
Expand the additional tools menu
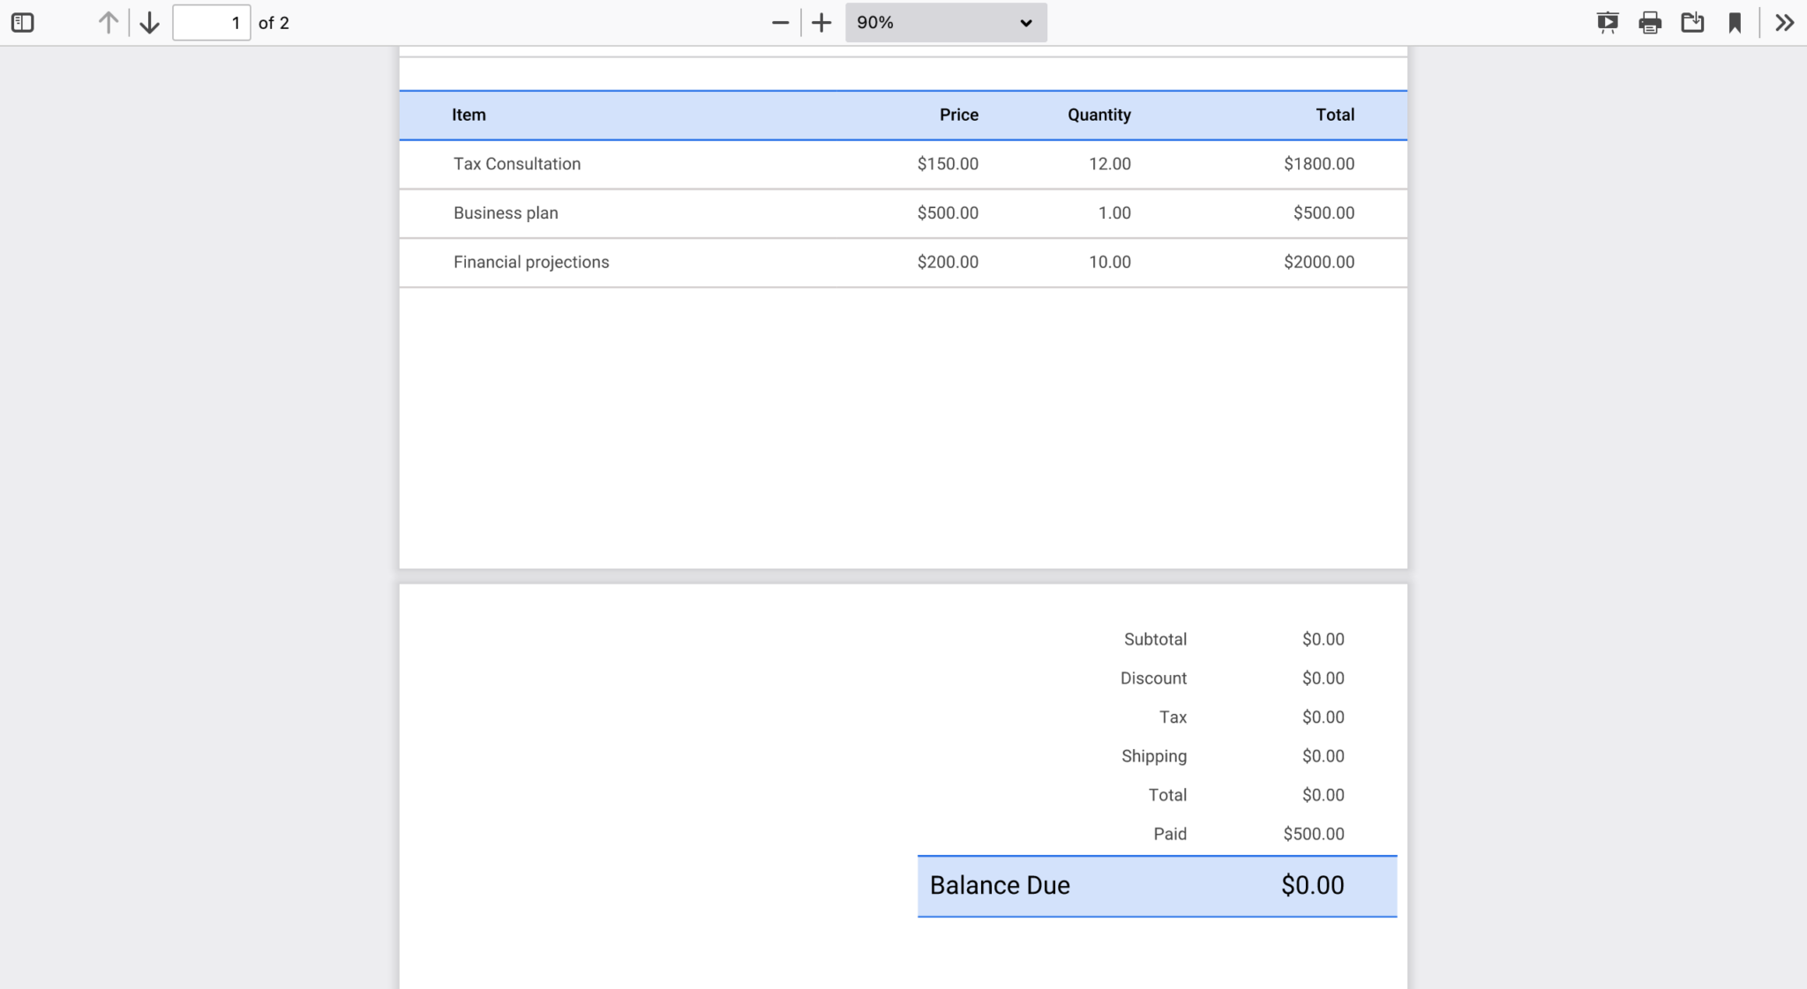[x=1785, y=22]
